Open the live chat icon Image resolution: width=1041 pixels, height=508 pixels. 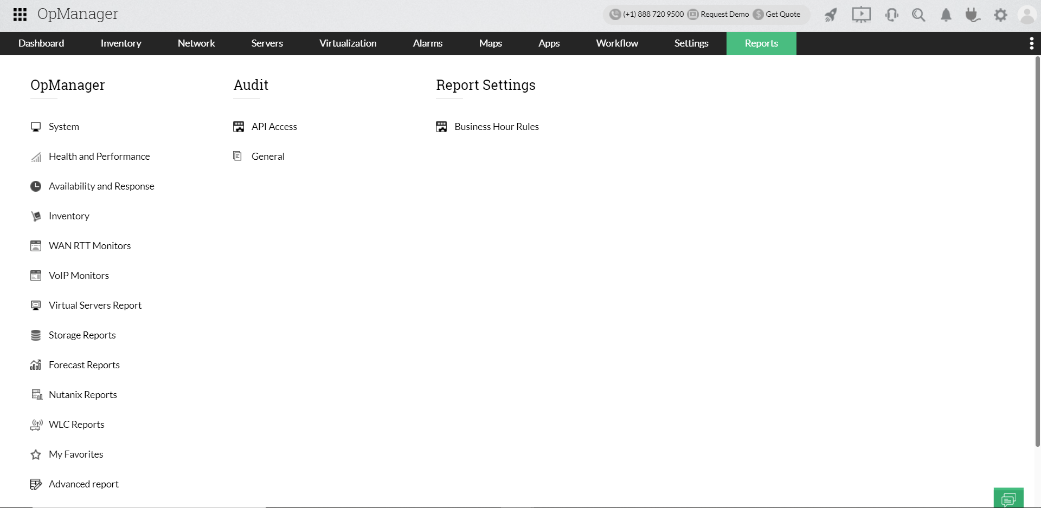pyautogui.click(x=1008, y=498)
